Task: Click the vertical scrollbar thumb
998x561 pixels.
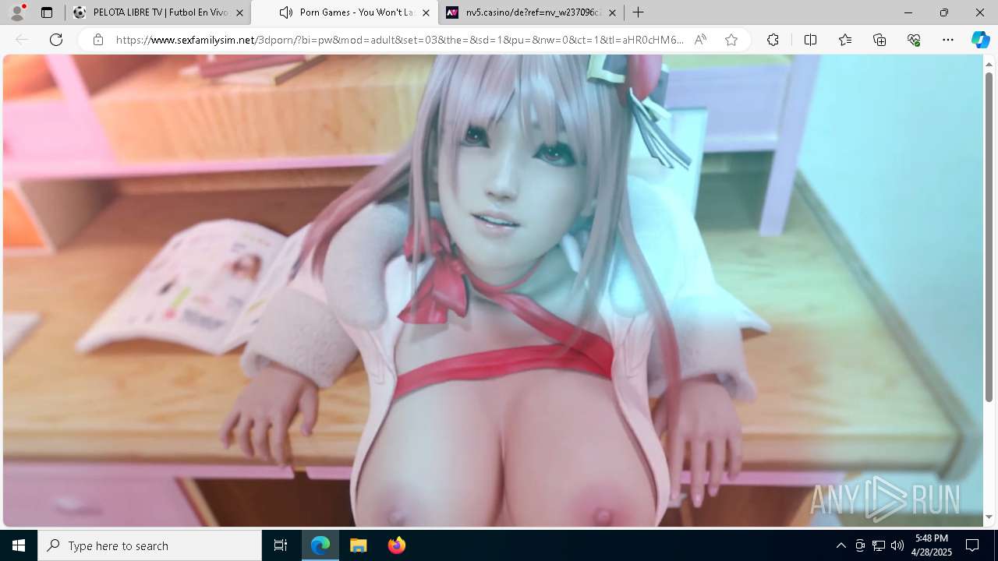Action: point(989,237)
